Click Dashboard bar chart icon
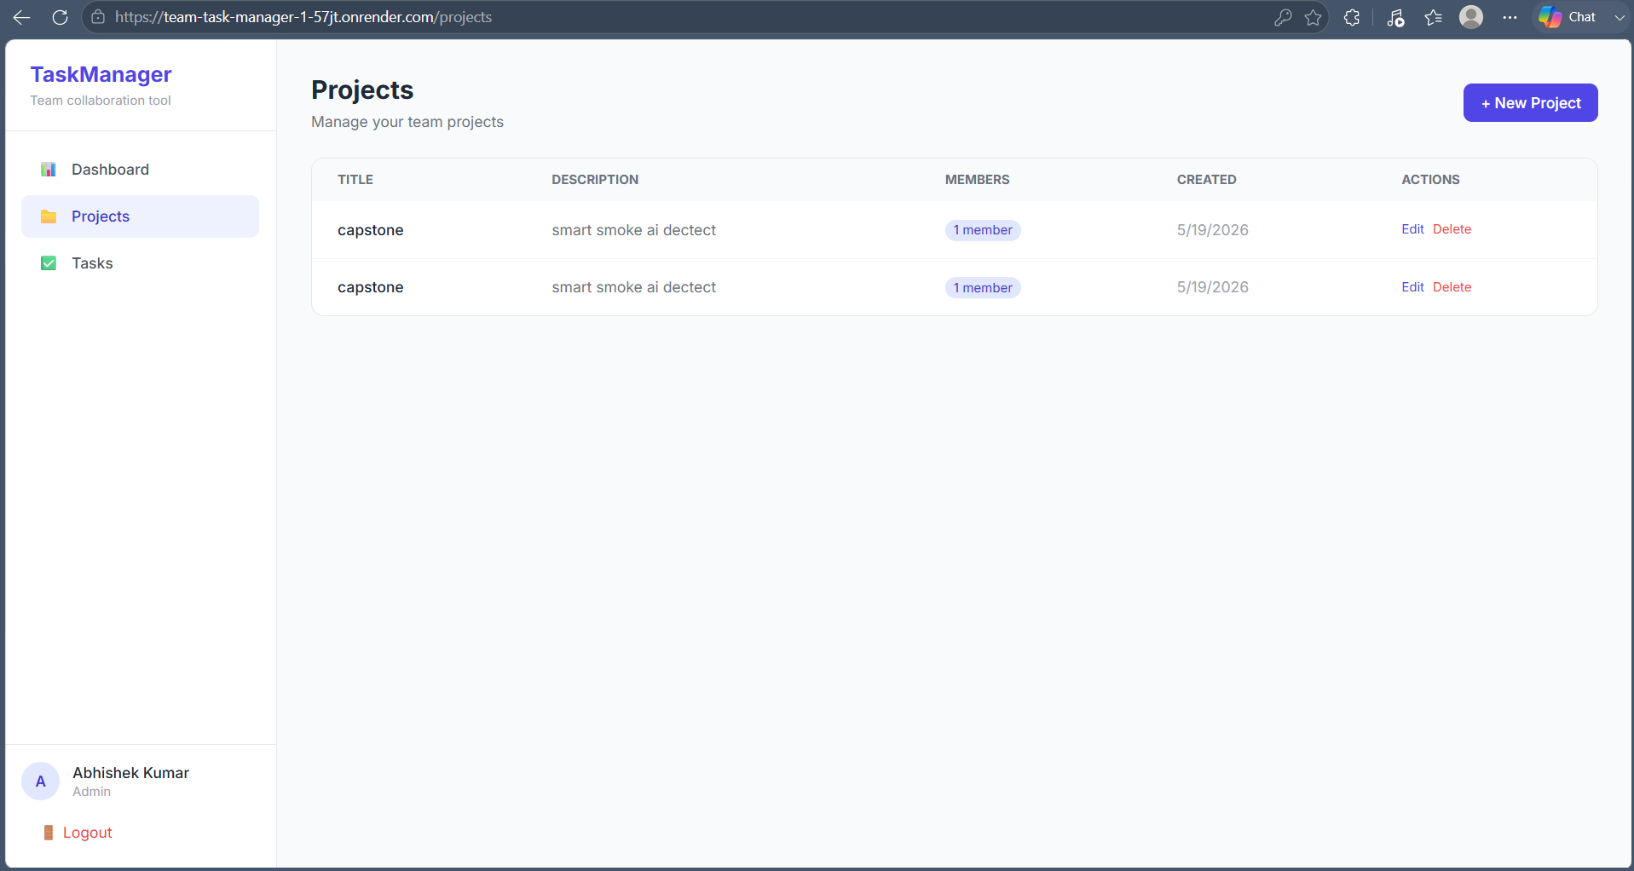Screen dimensions: 1634x871 (49, 170)
